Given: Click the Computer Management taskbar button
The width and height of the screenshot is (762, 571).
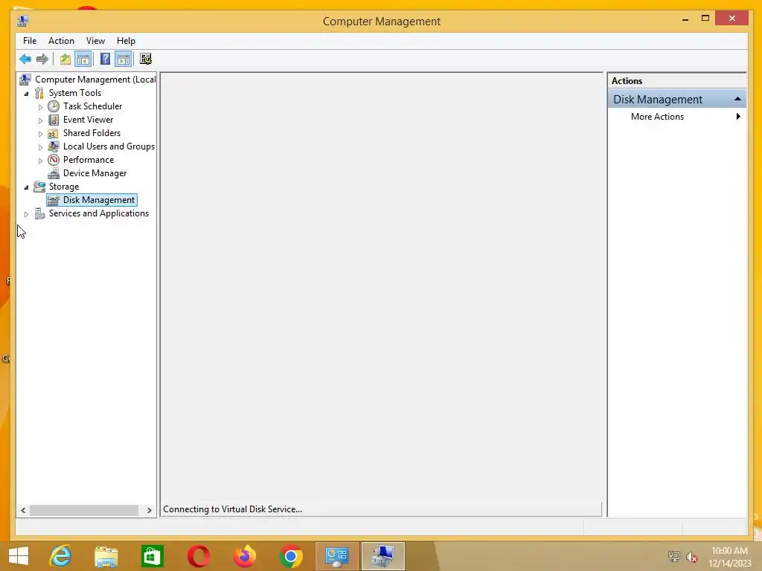Looking at the screenshot, I should tap(383, 556).
